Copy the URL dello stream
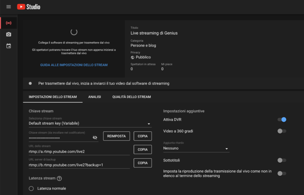The width and height of the screenshot is (304, 195). 142,149
